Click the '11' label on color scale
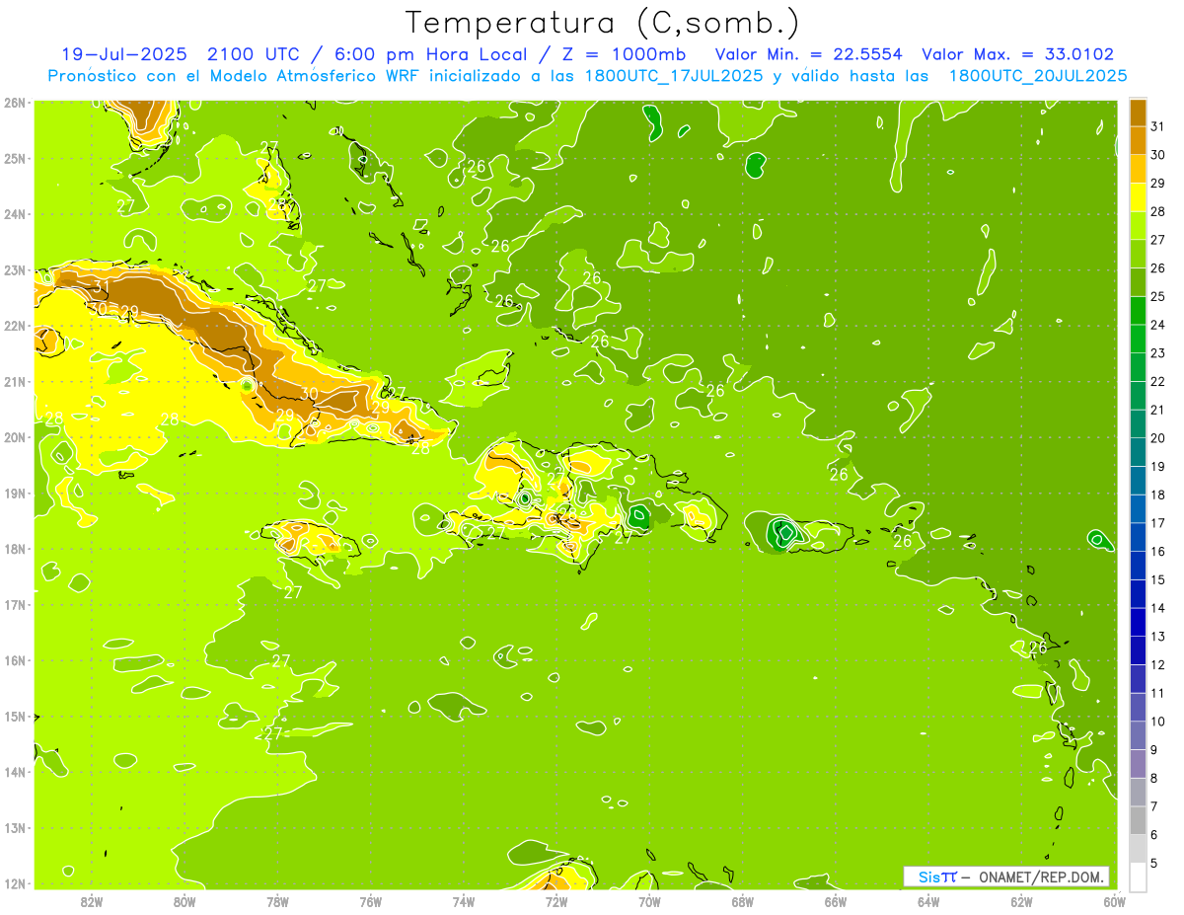The height and width of the screenshot is (915, 1184). click(x=1158, y=693)
